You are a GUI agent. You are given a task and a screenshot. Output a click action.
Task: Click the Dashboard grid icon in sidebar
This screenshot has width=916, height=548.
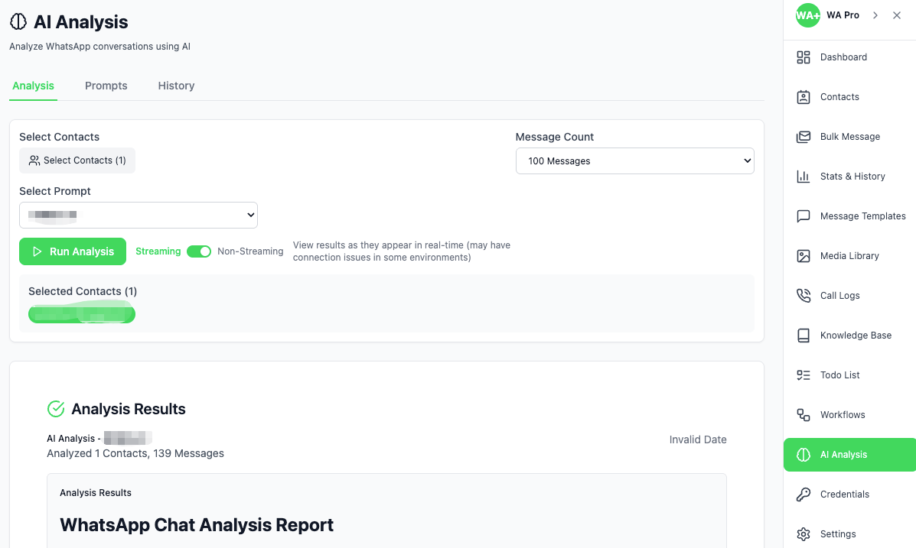click(804, 57)
